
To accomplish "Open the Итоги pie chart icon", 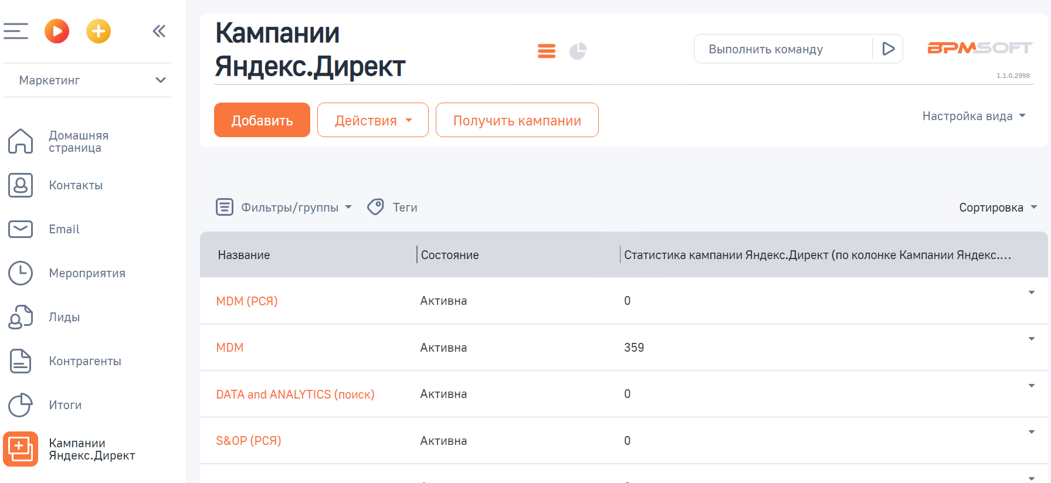I will tap(21, 405).
